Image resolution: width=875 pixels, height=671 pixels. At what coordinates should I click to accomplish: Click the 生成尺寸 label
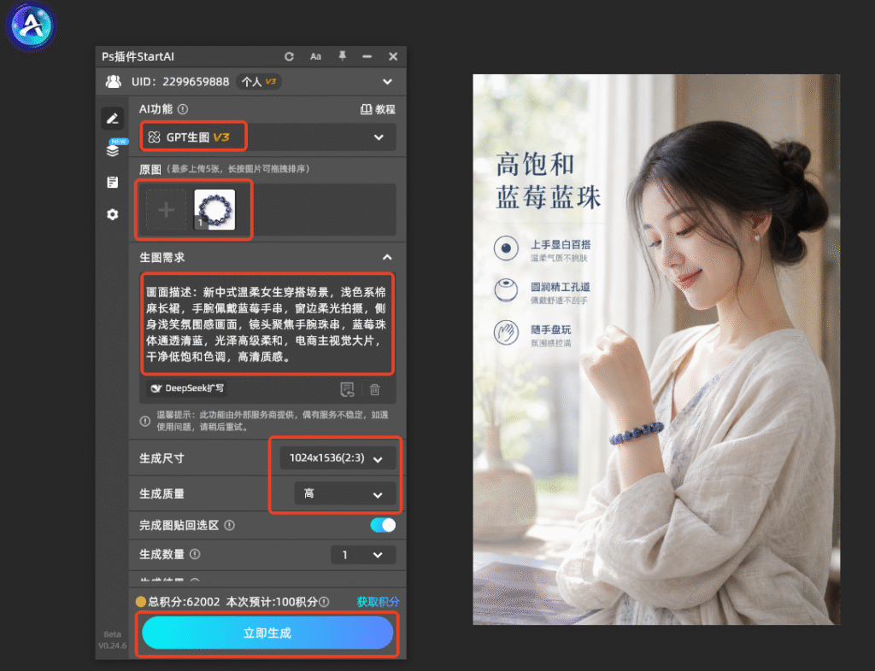(x=161, y=458)
